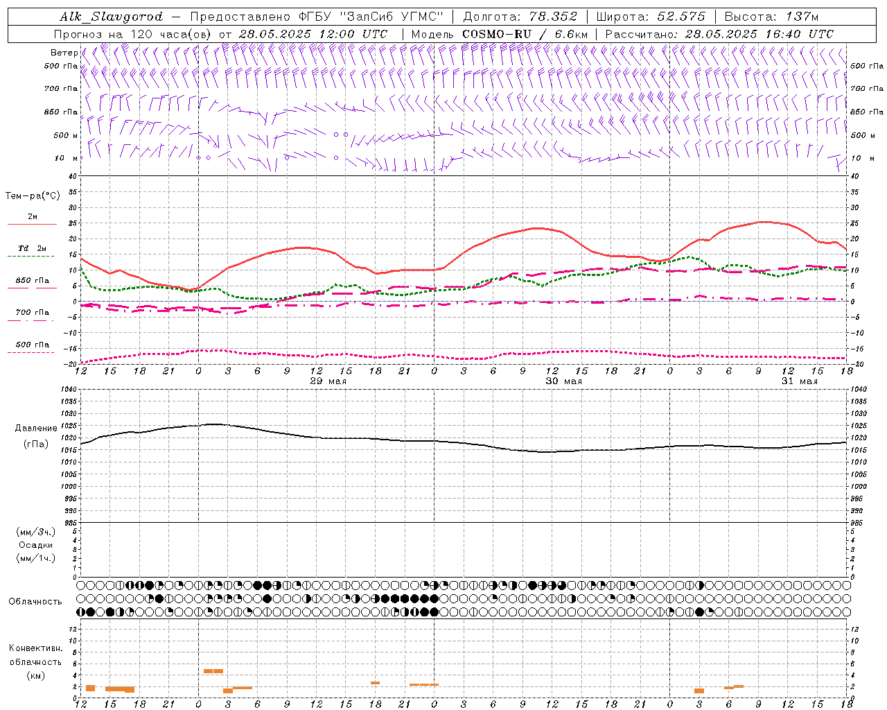This screenshot has width=887, height=710.
Task: Click the '(гПа)' unit under Давление
Action: click(x=36, y=444)
